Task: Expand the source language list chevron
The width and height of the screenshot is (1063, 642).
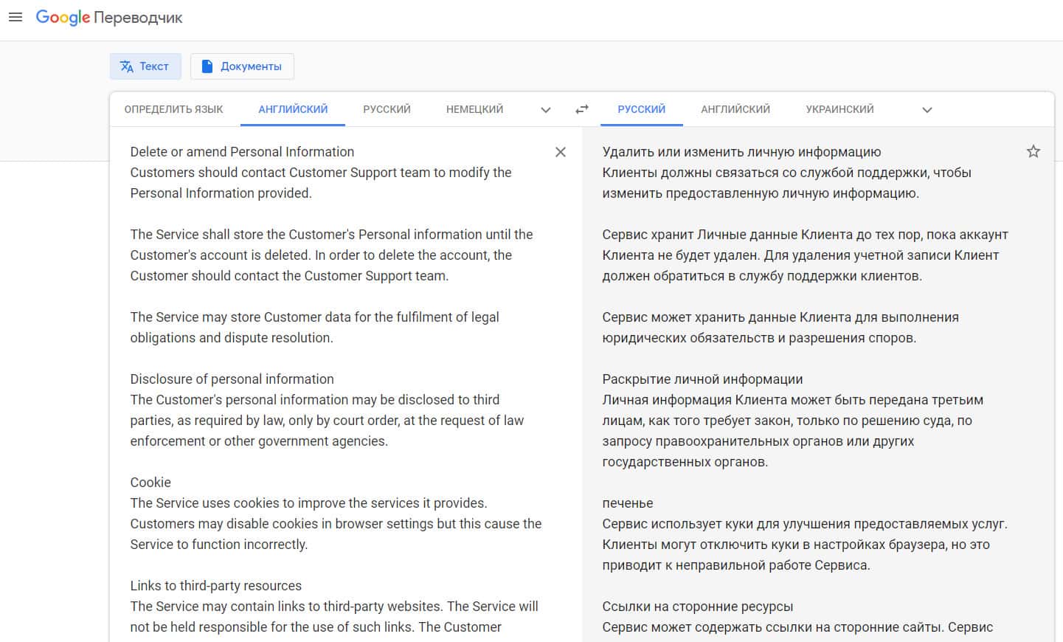Action: (x=546, y=110)
